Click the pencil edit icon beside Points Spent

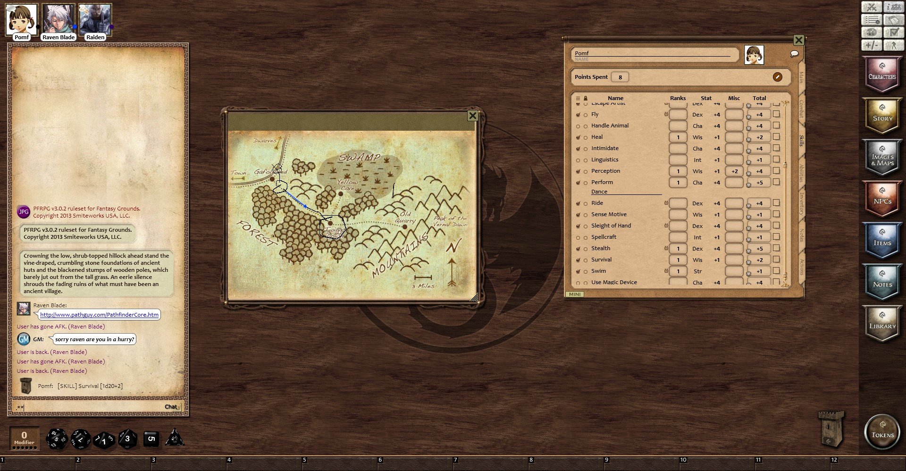tap(777, 77)
